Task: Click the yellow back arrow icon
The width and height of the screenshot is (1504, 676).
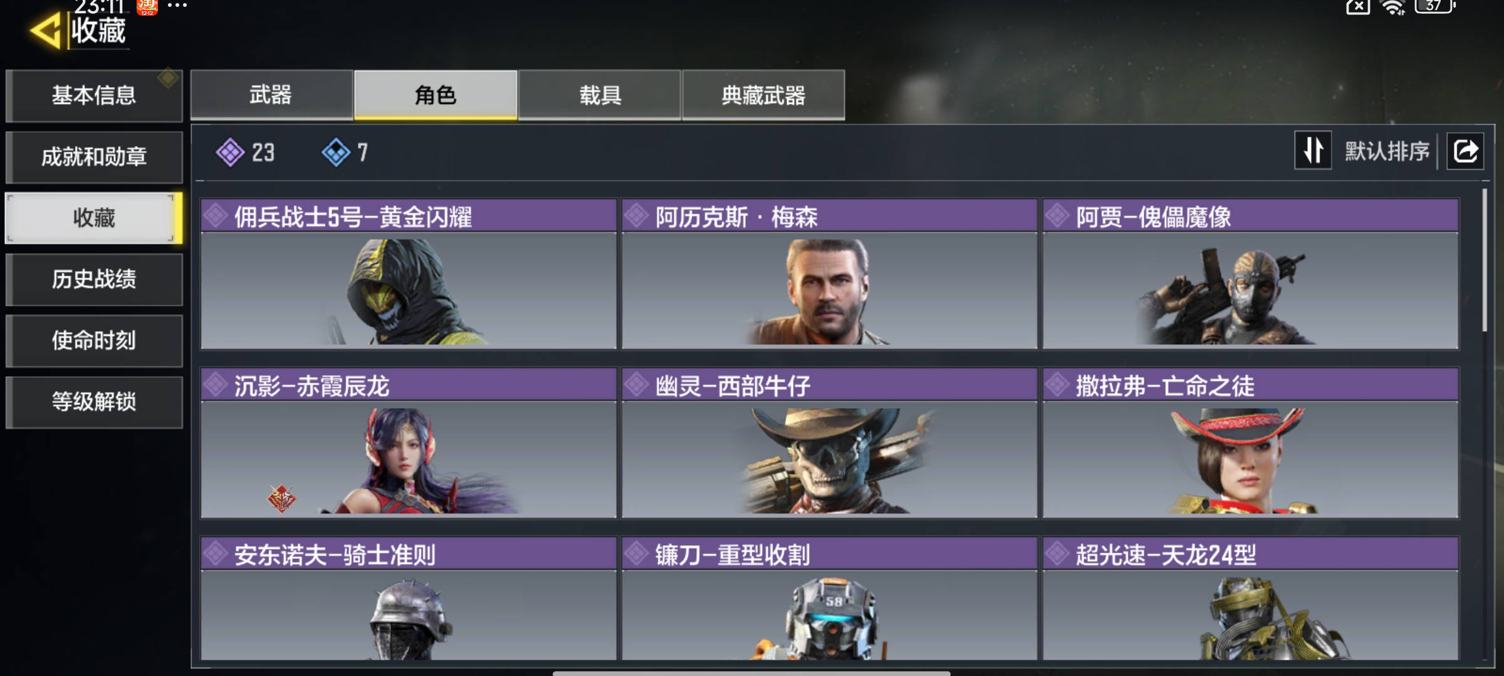Action: 46,30
